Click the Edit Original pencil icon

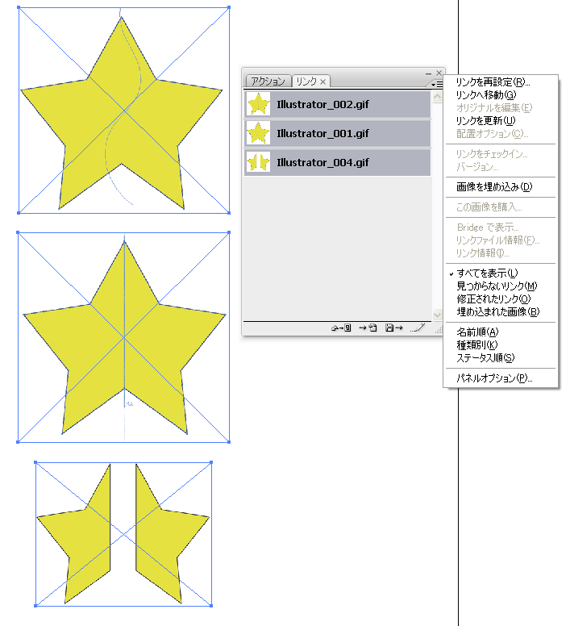point(418,328)
